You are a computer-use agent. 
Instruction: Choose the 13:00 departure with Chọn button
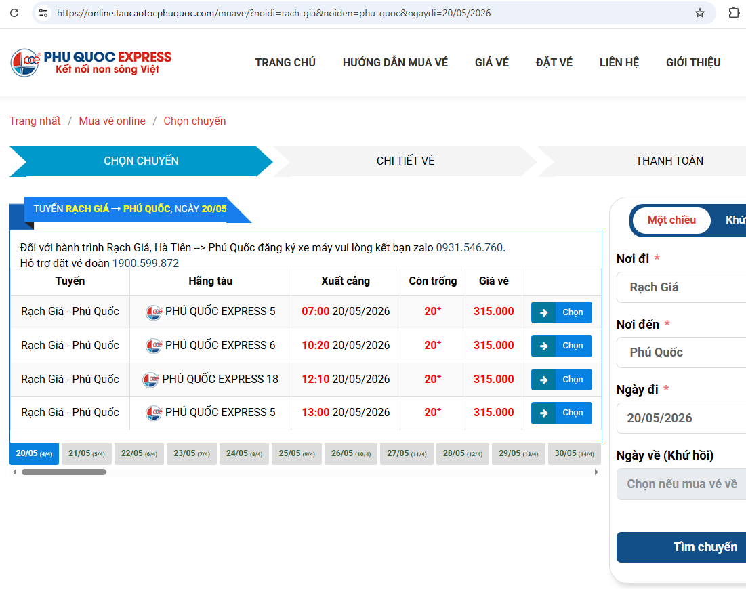point(562,413)
